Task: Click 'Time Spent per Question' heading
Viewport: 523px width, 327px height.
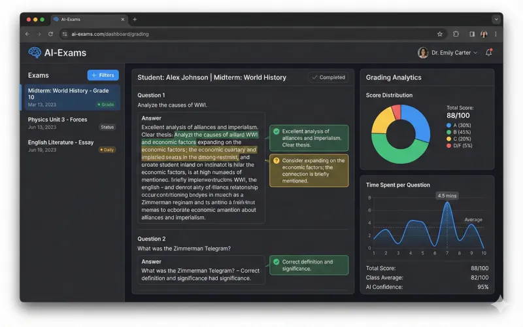Action: [398, 185]
